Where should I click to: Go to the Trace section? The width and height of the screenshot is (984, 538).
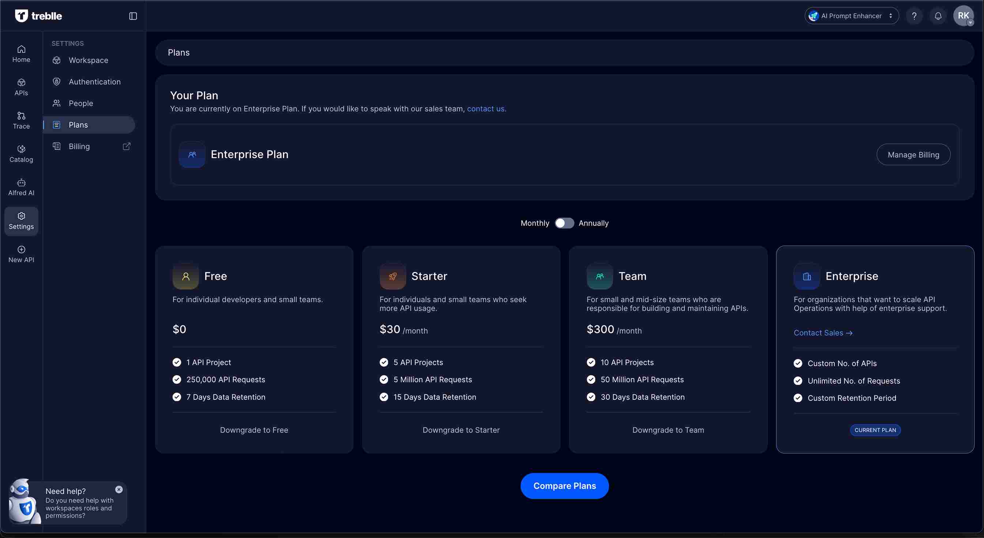pyautogui.click(x=21, y=120)
